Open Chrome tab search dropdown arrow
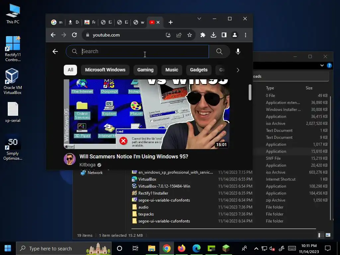340x255 pixels. point(199,19)
